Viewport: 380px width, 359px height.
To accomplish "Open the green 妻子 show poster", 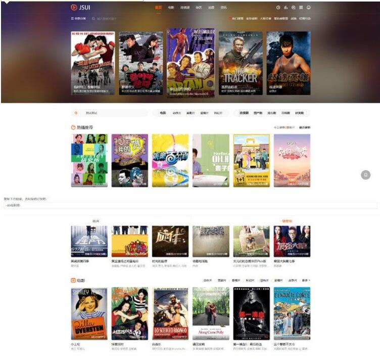I will point(211,161).
